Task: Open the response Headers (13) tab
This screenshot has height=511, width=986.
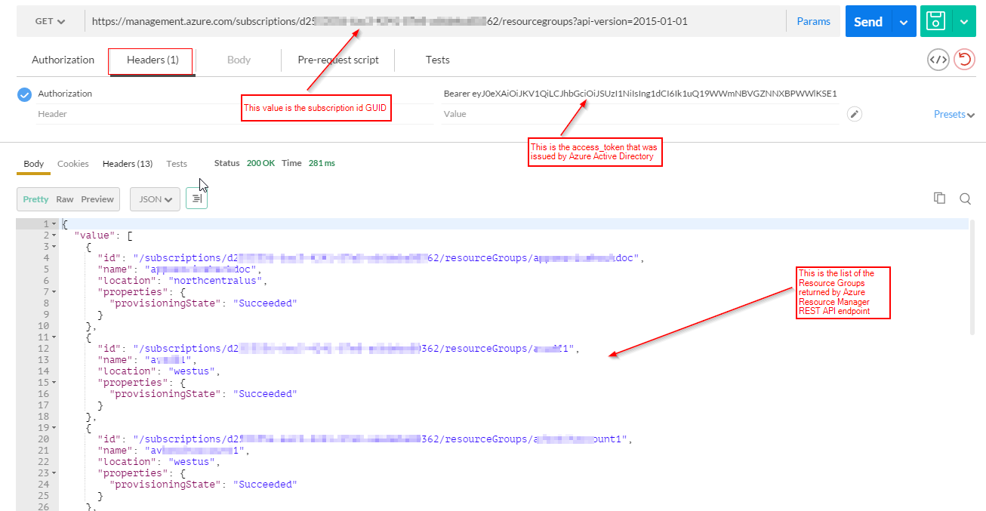Action: [128, 164]
